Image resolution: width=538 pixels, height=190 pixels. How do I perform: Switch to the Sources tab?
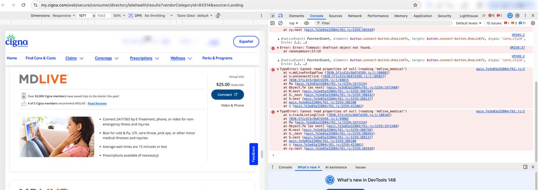tap(335, 16)
